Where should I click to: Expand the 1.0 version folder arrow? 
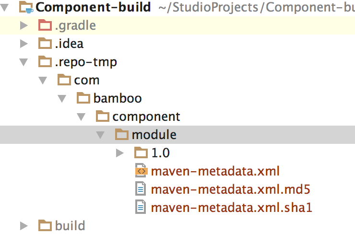(x=120, y=153)
